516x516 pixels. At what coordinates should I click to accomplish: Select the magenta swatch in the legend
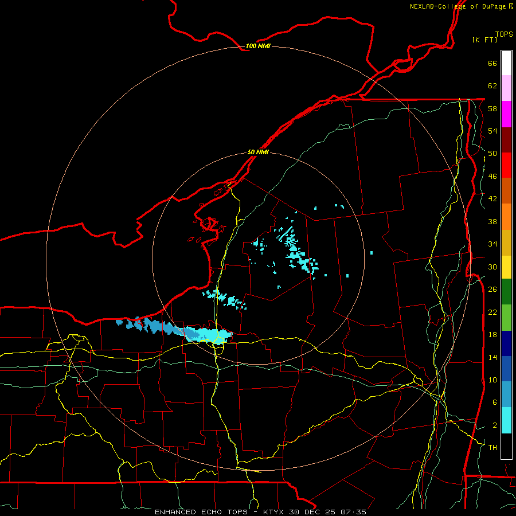506,114
